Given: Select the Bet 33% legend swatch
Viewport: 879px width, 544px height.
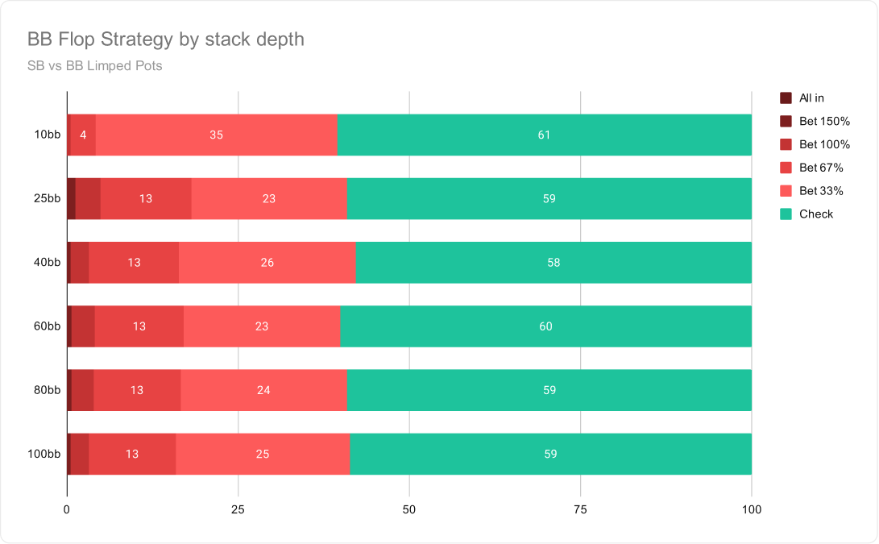Looking at the screenshot, I should coord(786,191).
